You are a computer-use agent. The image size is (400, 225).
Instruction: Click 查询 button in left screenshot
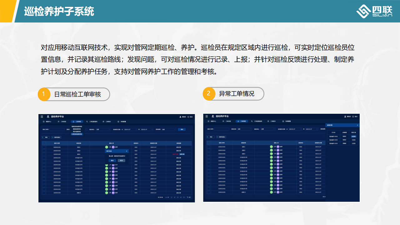pyautogui.click(x=182, y=129)
